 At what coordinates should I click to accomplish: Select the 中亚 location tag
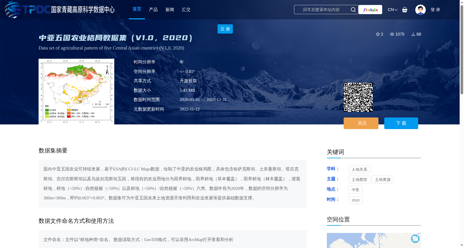click(355, 190)
